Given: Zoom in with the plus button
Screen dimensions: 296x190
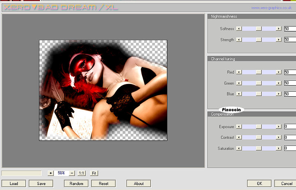Looking at the screenshot, I should click(51, 173).
